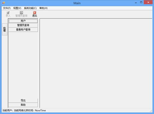This screenshot has width=154, height=114.
Task: Expand the 帮助 section at sidebar bottom
Action: click(x=23, y=105)
